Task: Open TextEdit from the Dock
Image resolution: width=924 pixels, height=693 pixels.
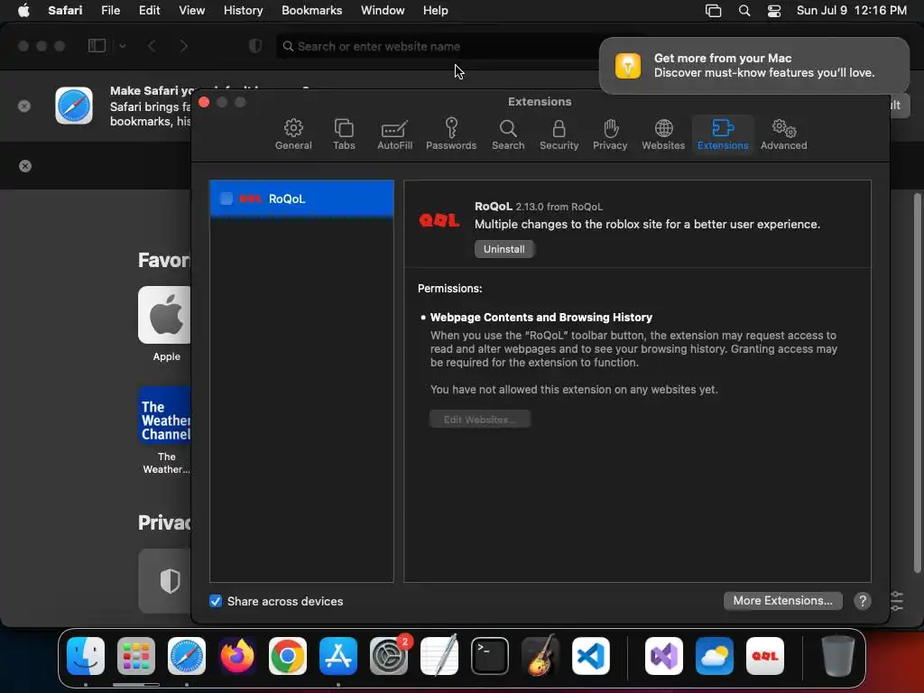Action: point(439,655)
